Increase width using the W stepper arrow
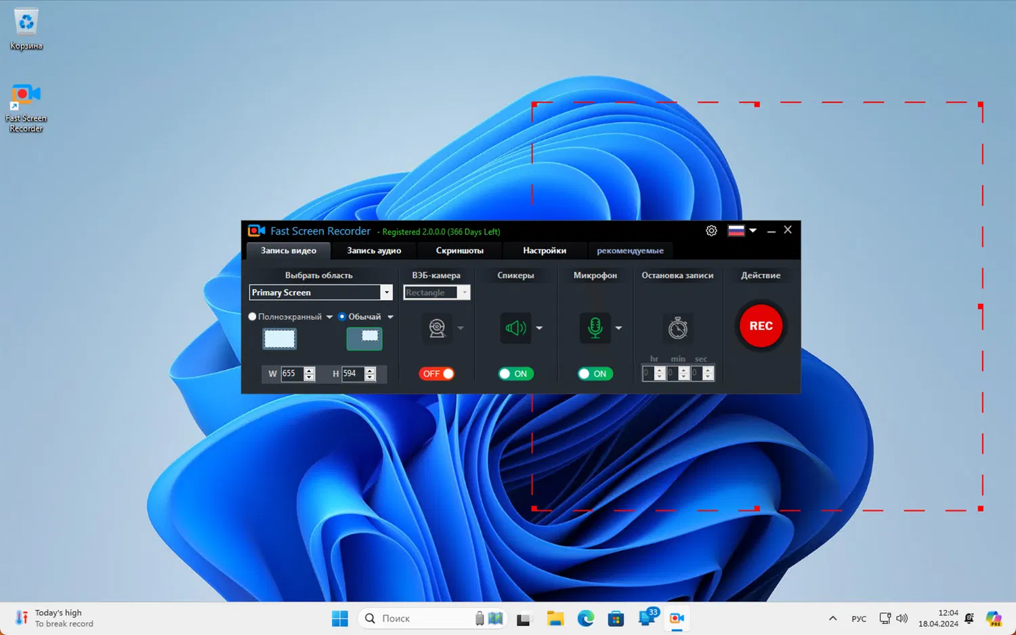The width and height of the screenshot is (1016, 635). click(x=309, y=370)
